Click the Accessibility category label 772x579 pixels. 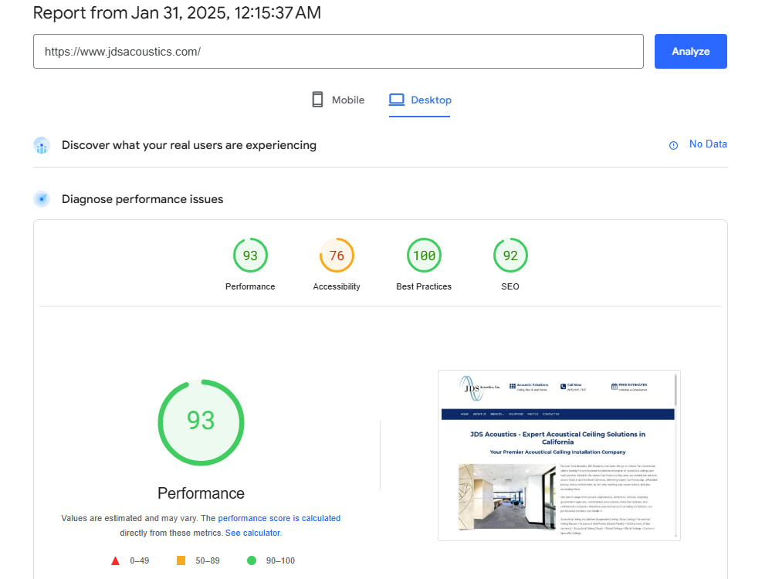[x=337, y=286]
